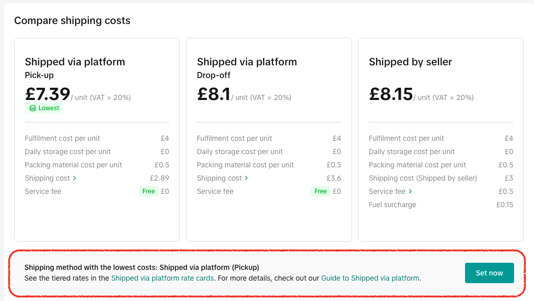Click the Fuel surcharge row label
The height and width of the screenshot is (301, 534).
tap(392, 205)
